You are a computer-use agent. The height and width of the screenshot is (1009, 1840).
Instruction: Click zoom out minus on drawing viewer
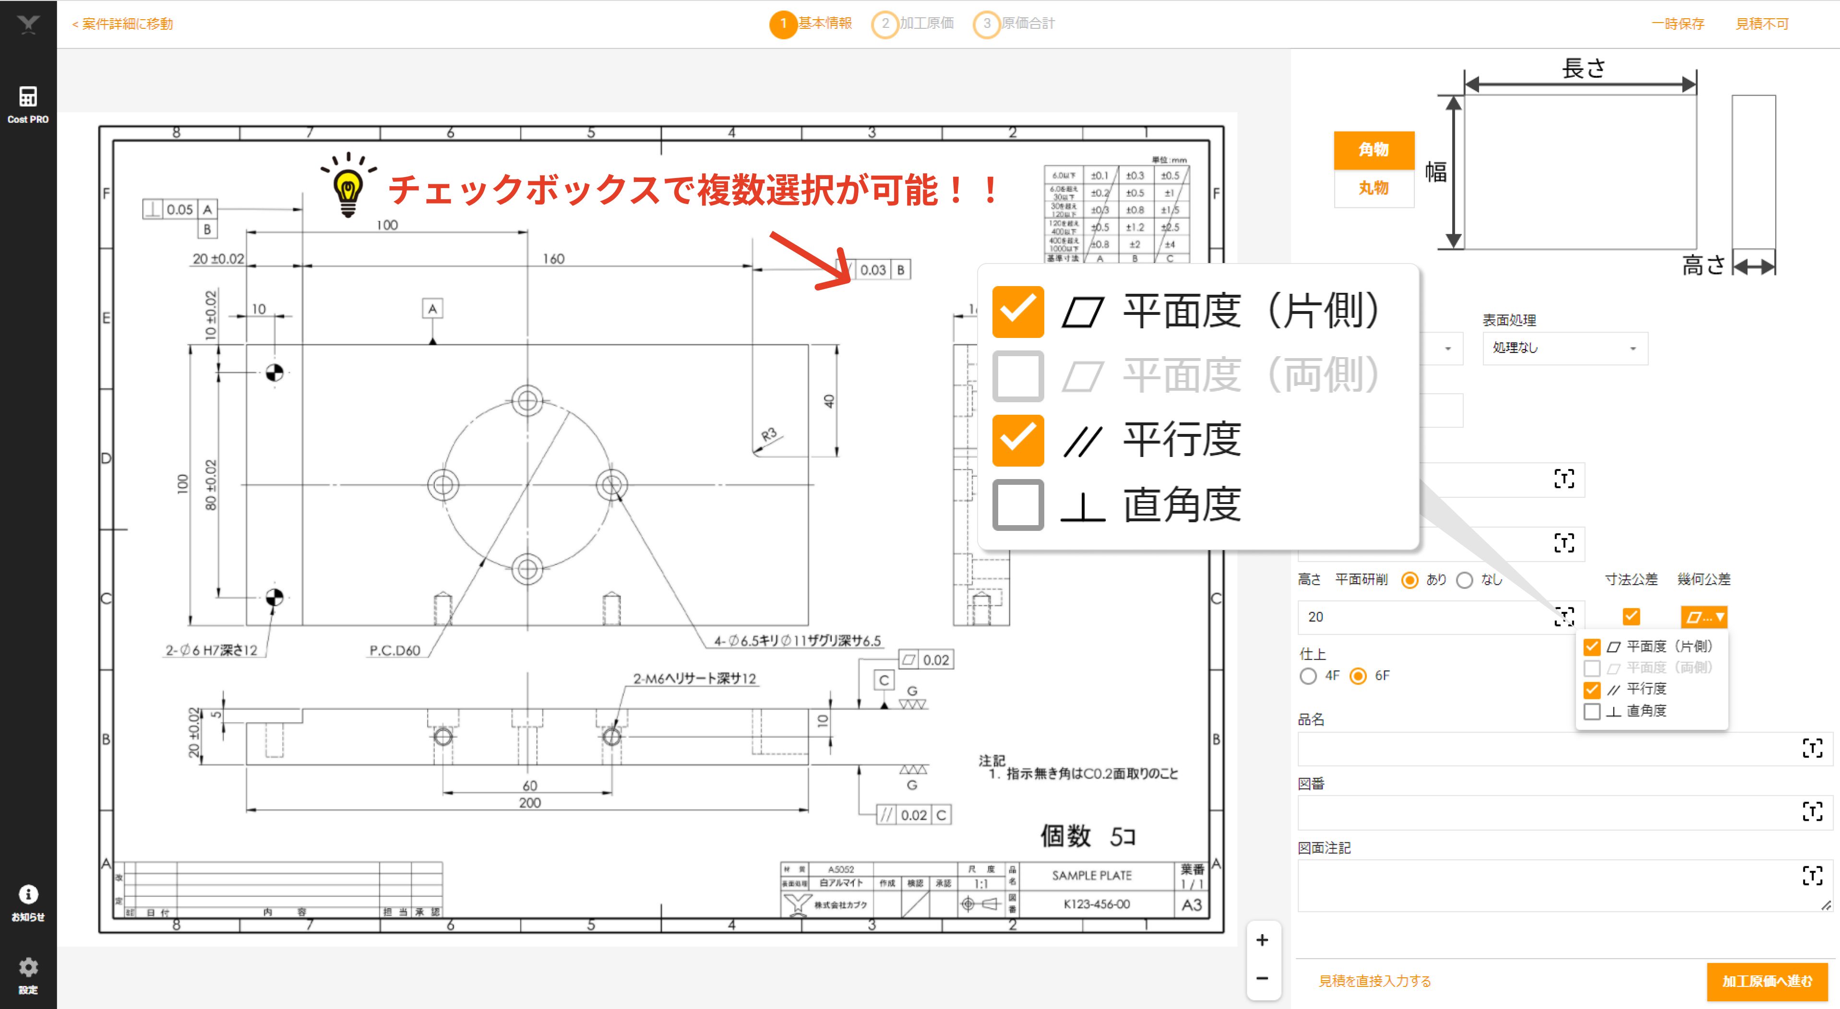pos(1262,977)
